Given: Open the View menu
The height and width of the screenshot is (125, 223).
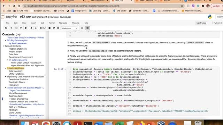Looking at the screenshot, I should [24, 23].
